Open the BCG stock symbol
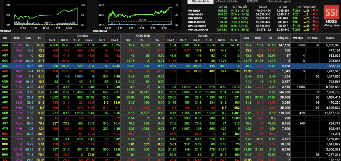Viewport: 341px width, 161px height. tap(5, 144)
